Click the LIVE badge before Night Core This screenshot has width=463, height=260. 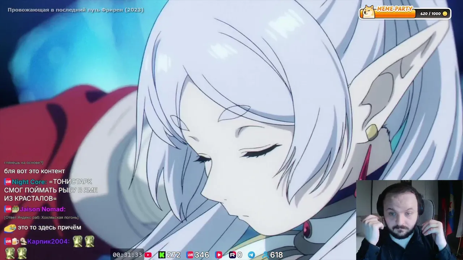[8, 182]
